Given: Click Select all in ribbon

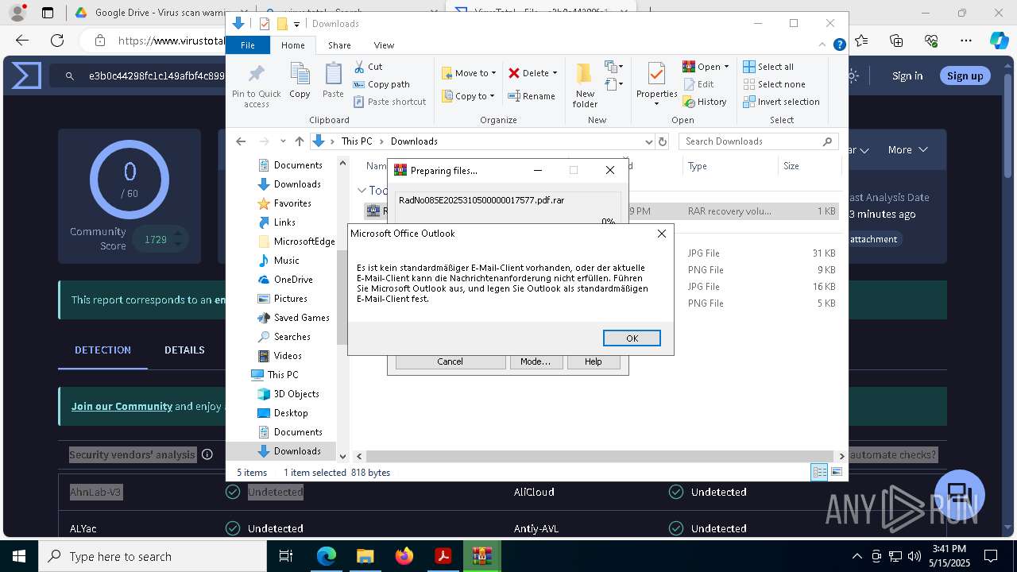Looking at the screenshot, I should (768, 67).
